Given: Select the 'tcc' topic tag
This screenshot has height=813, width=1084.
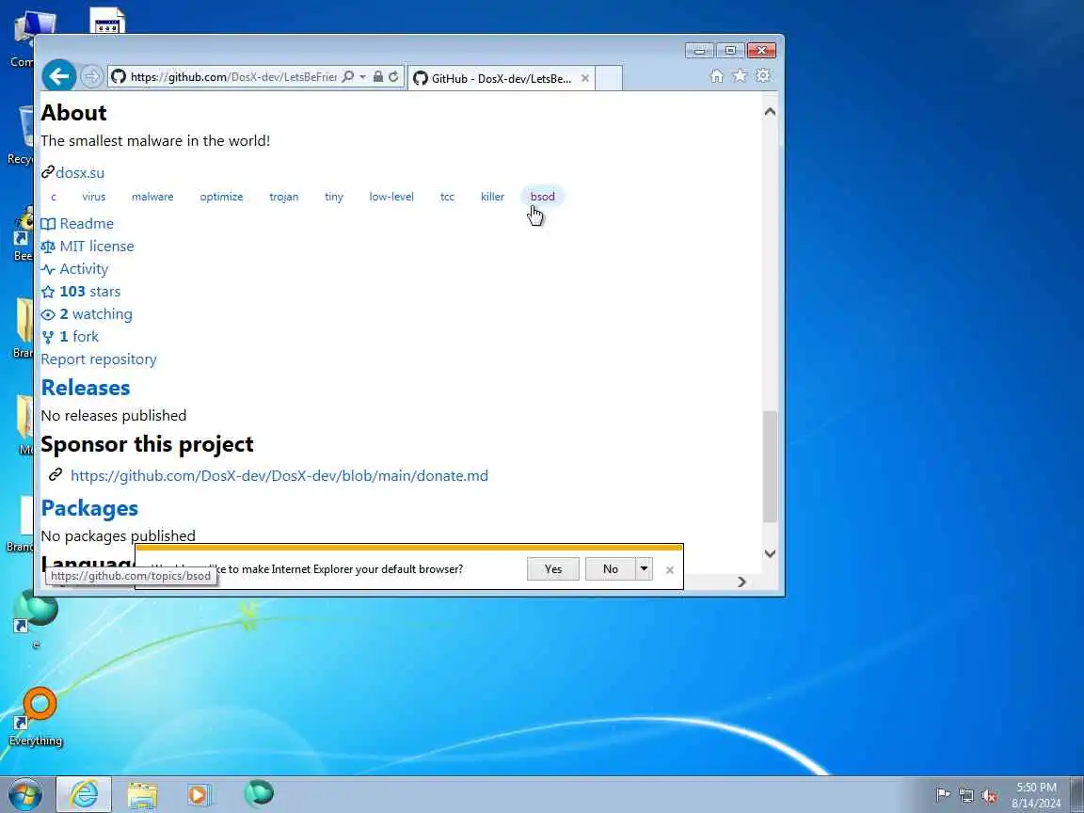Looking at the screenshot, I should point(447,197).
